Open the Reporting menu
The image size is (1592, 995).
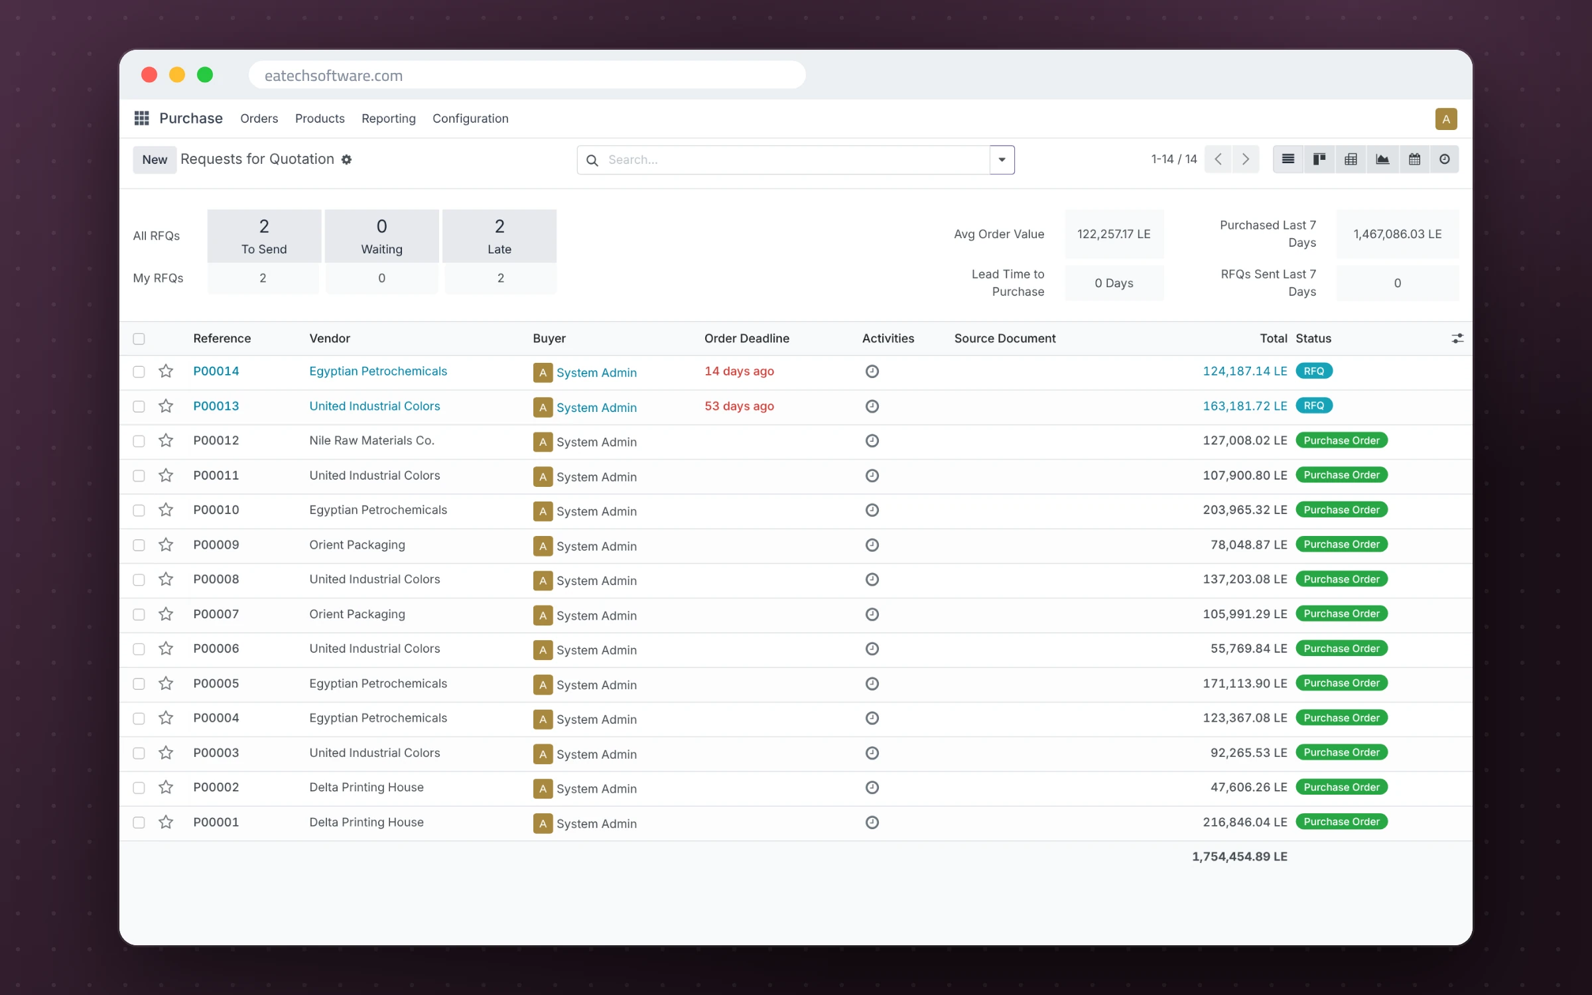(x=389, y=118)
